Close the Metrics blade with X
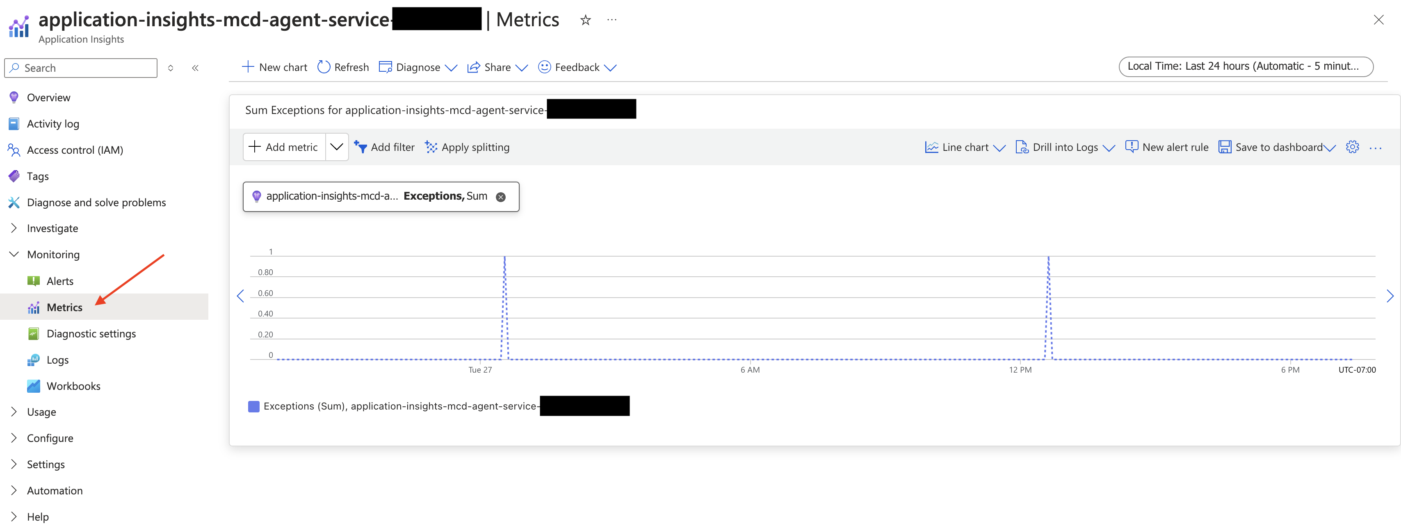Image resolution: width=1401 pixels, height=528 pixels. (1378, 20)
